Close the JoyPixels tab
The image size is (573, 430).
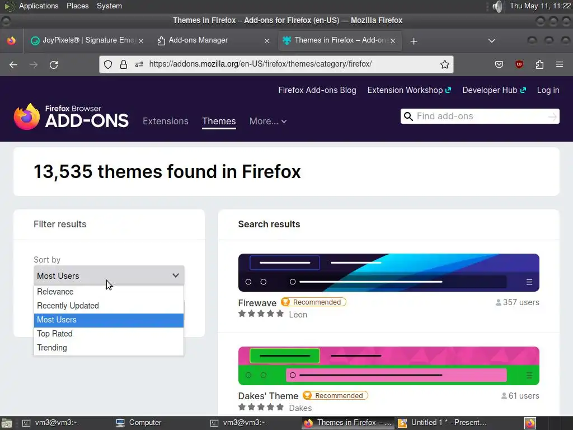(141, 41)
